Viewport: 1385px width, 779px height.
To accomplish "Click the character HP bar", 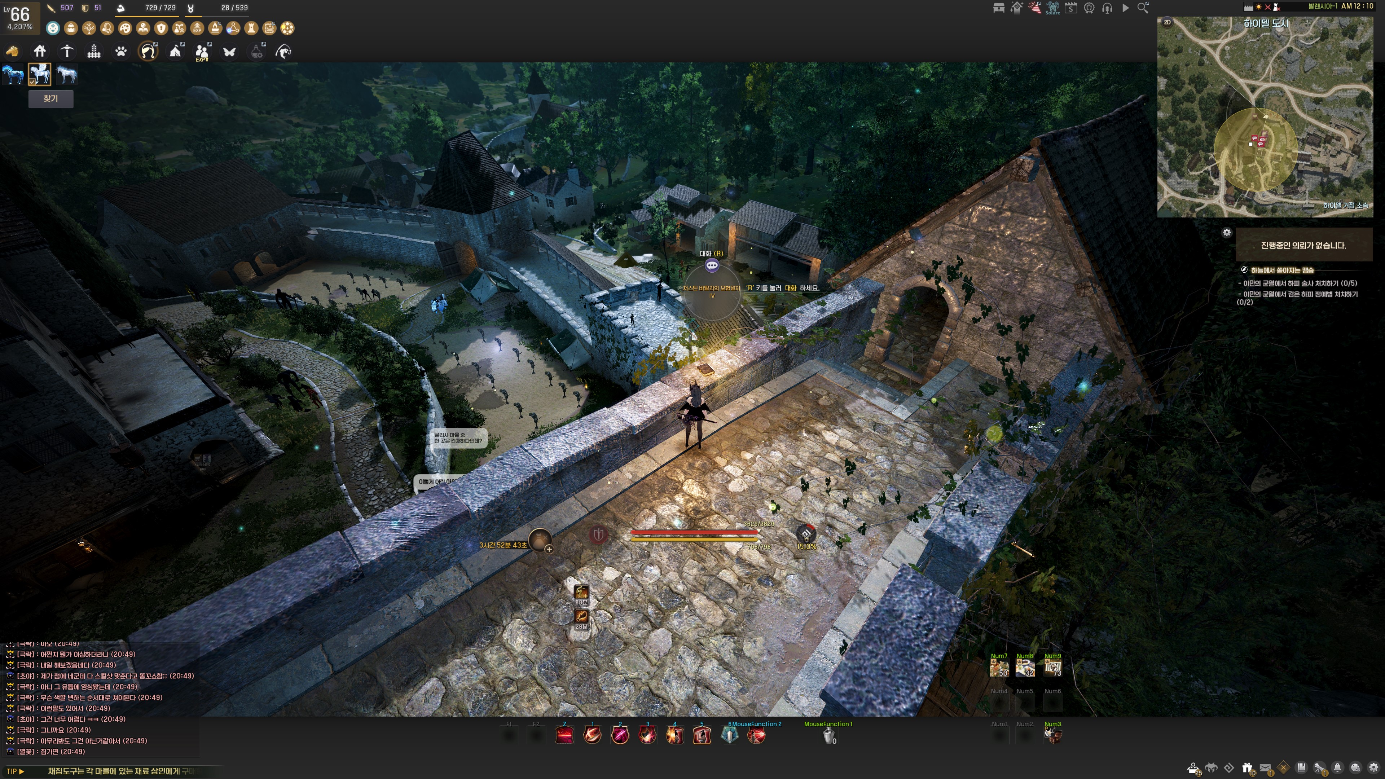I will click(694, 532).
